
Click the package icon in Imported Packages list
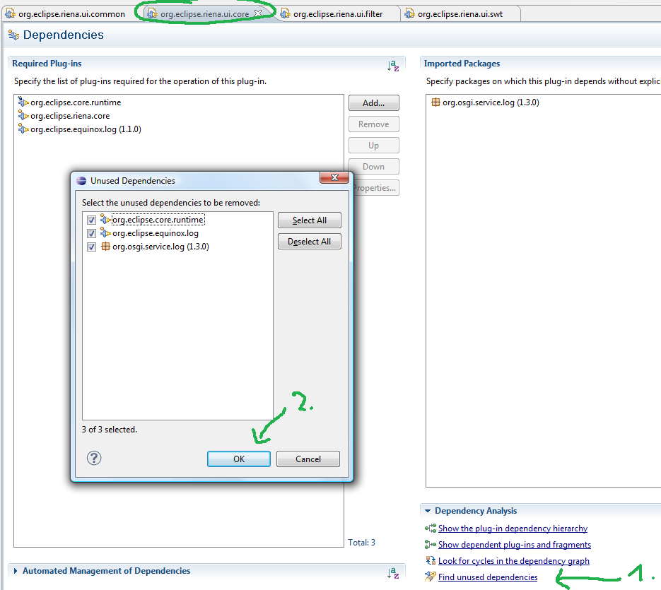pos(436,102)
